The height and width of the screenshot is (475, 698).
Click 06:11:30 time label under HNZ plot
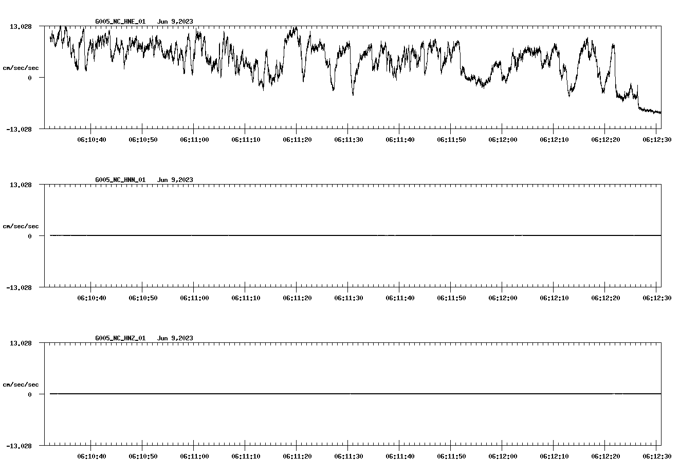pyautogui.click(x=349, y=456)
